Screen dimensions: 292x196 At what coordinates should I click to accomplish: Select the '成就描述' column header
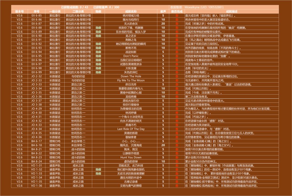click(232, 12)
